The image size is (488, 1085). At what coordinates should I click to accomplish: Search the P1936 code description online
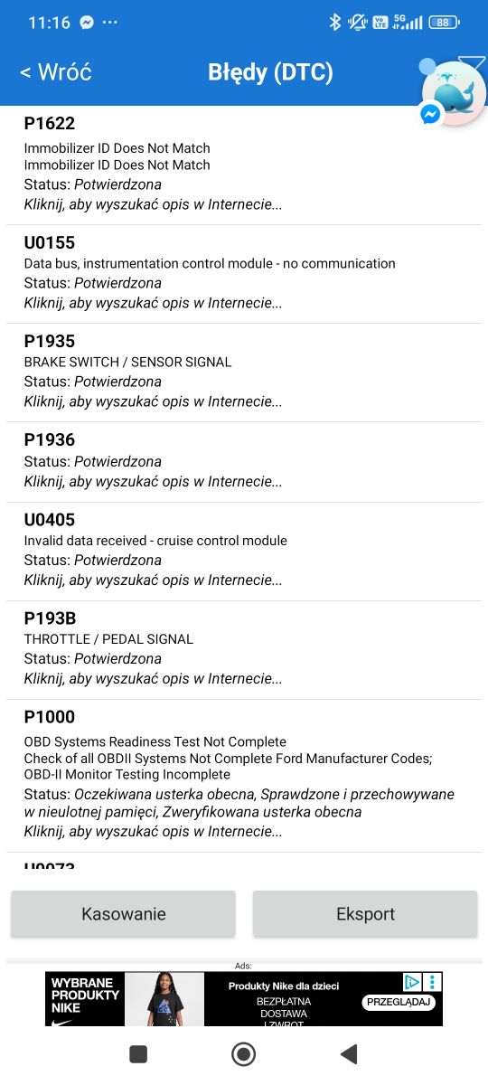(153, 481)
